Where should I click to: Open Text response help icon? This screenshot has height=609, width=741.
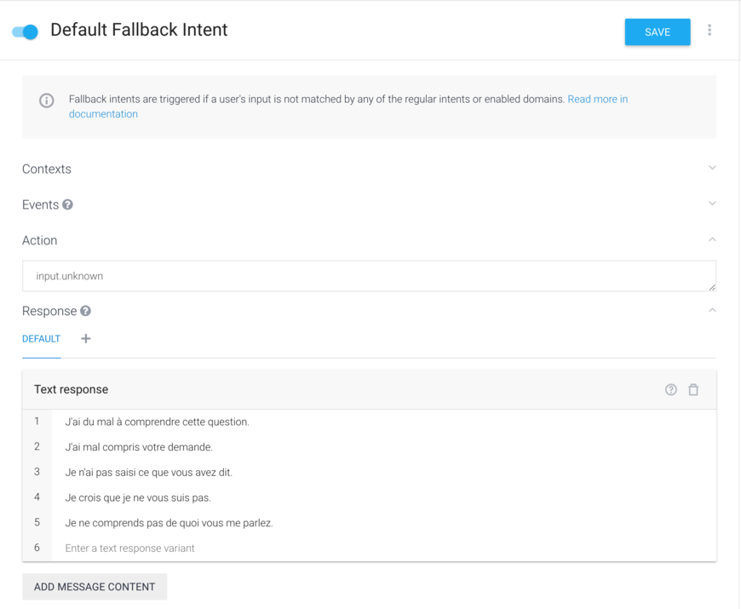point(671,389)
